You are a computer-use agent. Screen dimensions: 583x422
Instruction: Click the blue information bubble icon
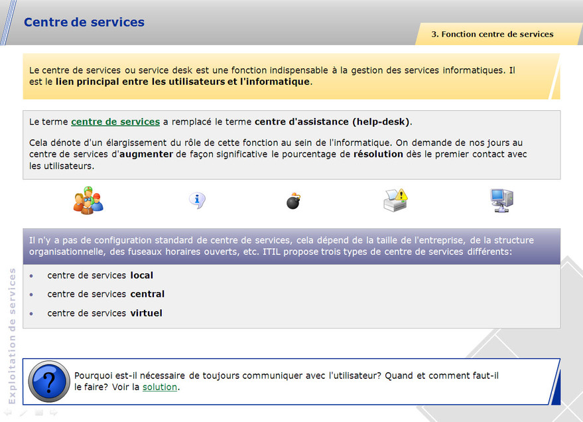(x=197, y=200)
